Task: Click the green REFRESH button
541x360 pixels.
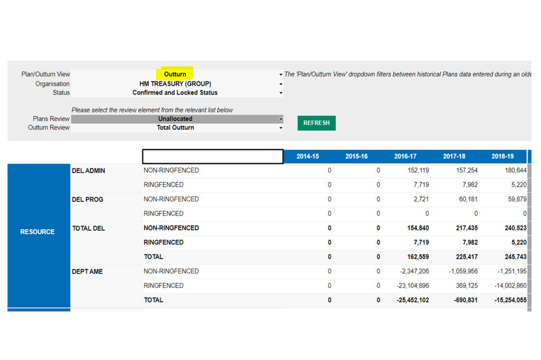Action: pos(316,123)
